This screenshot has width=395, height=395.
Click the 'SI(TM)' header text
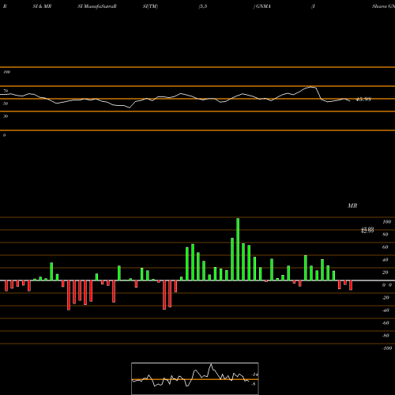150,6
